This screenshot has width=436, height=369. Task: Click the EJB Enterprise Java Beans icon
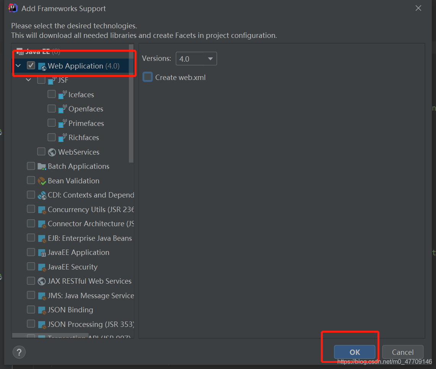pos(42,238)
